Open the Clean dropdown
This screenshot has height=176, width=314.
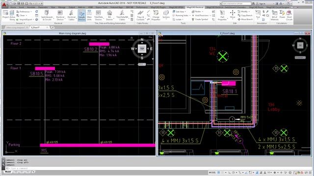pos(22,15)
